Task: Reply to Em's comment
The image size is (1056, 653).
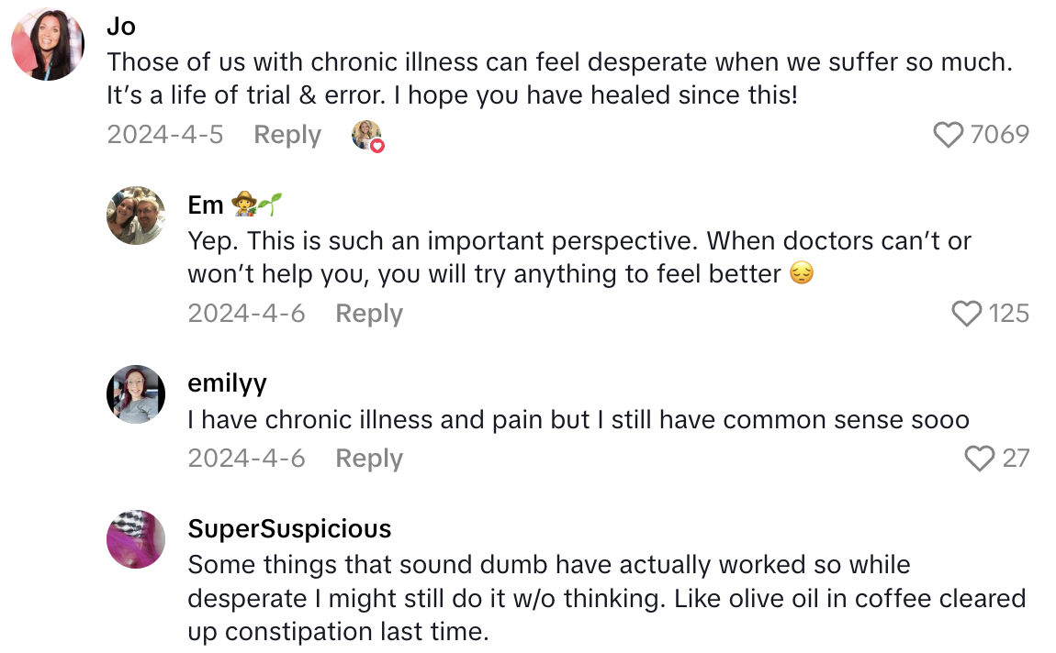Action: [x=368, y=313]
